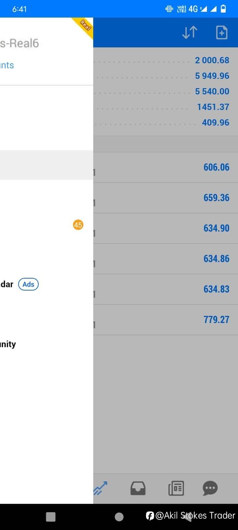This screenshot has height=530, width=238.
Task: Open the news page icon tab
Action: (x=176, y=488)
